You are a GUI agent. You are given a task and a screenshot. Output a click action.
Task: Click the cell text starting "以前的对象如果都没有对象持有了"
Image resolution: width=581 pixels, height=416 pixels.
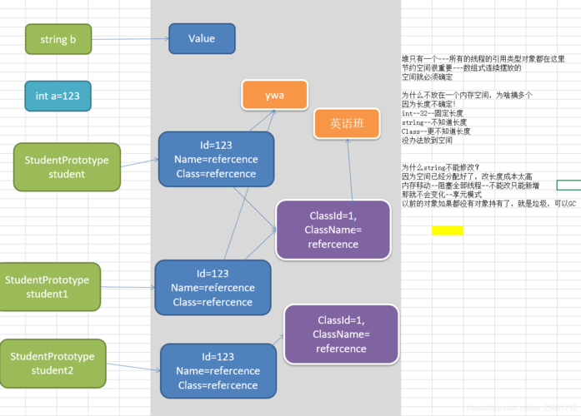point(489,204)
